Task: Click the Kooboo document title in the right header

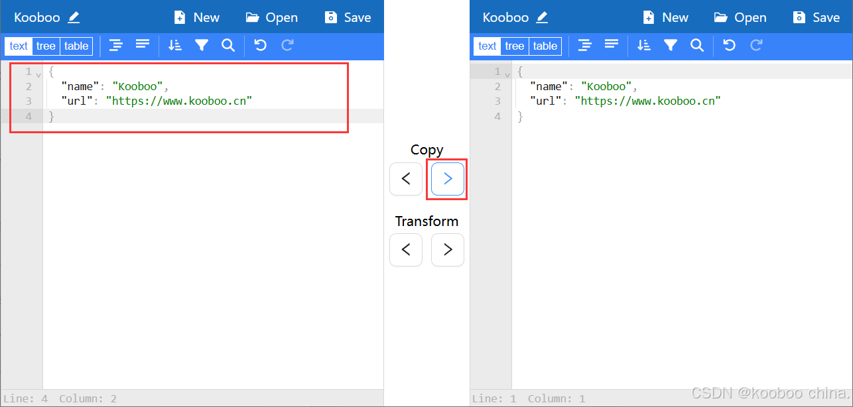Action: (506, 17)
